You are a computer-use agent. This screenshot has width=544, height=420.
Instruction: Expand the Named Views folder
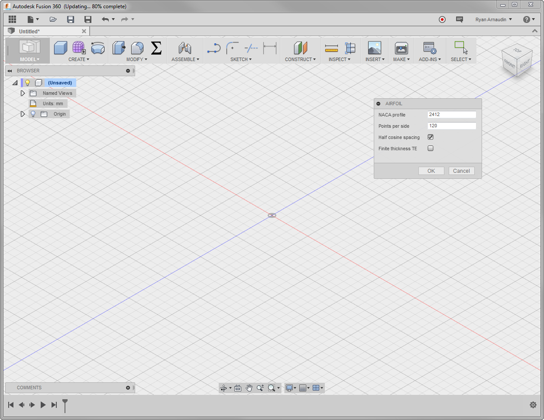(23, 93)
